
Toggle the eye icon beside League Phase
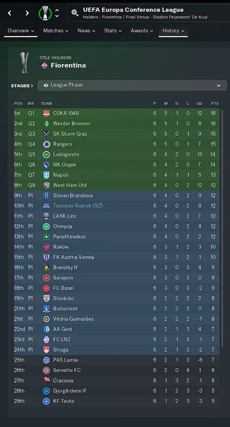point(46,85)
